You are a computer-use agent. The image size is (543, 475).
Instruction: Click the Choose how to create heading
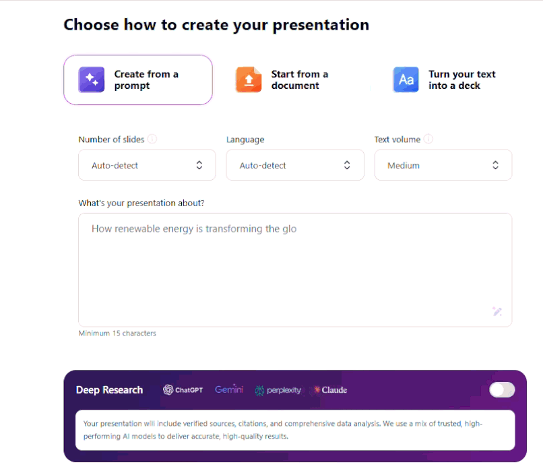(x=216, y=25)
